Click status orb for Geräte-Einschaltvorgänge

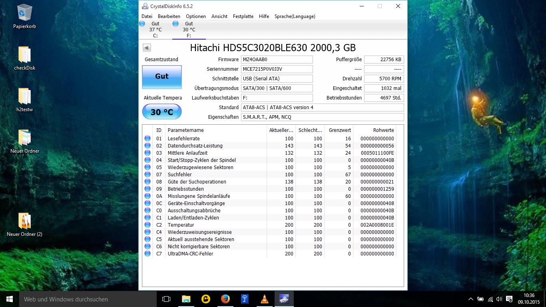[147, 203]
